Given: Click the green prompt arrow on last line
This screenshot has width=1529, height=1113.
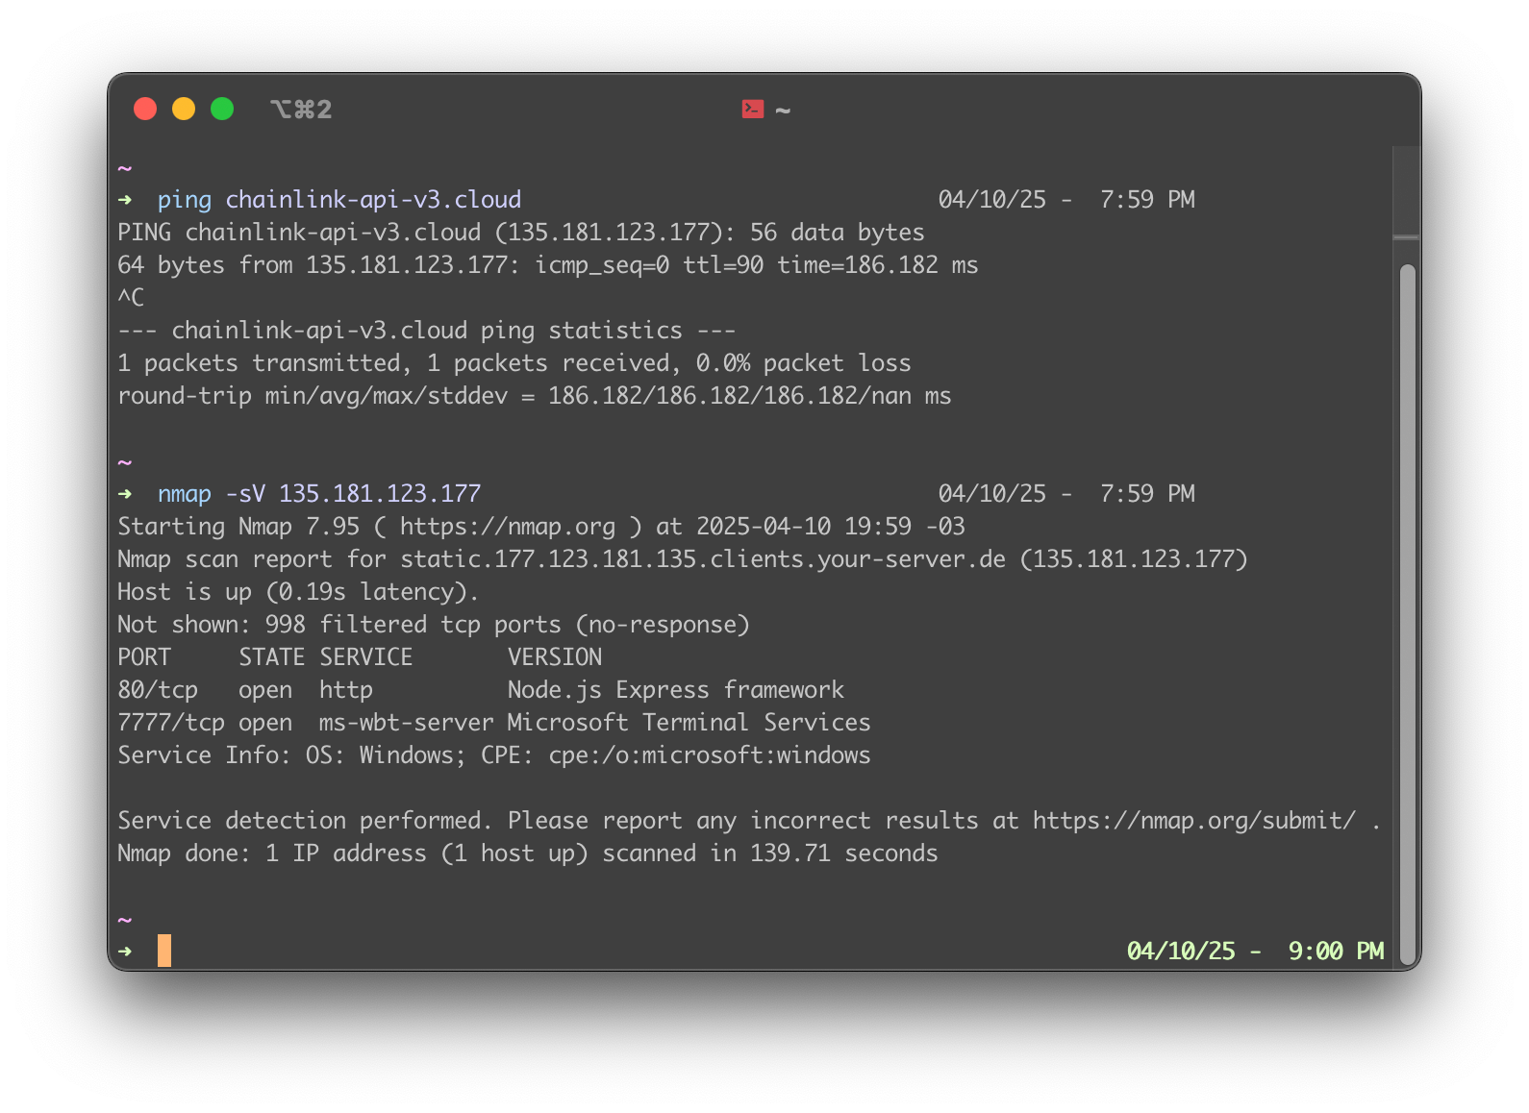Looking at the screenshot, I should click(125, 952).
